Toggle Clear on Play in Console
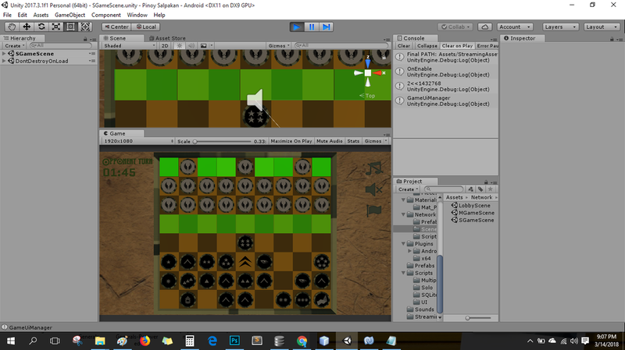The image size is (625, 350). pos(457,46)
